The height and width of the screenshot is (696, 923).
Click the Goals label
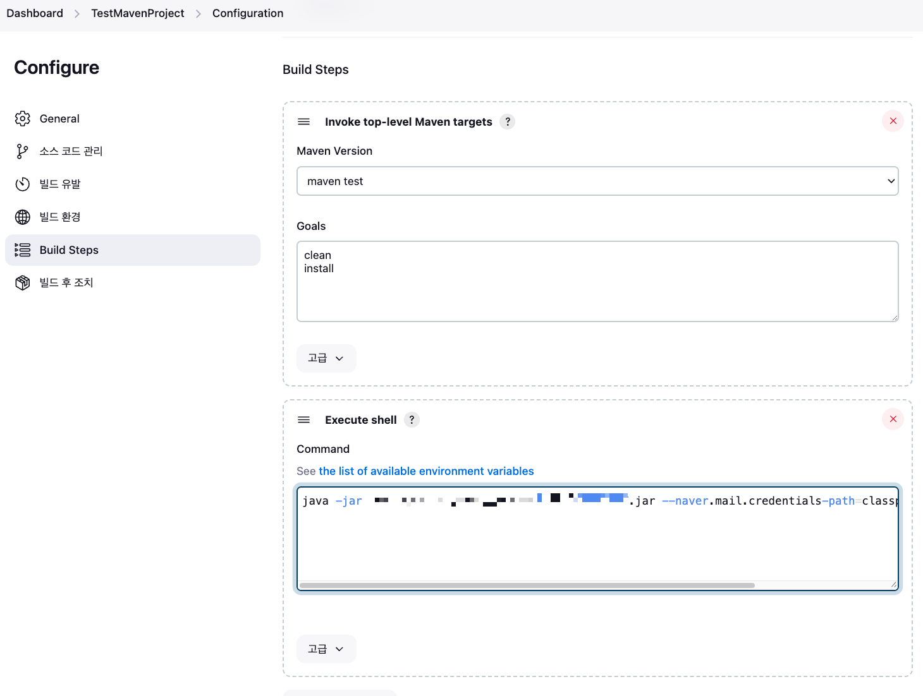click(x=311, y=226)
